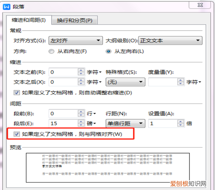Screen dimensions: 215x190
Task: Open 字符 unit dropdown beside 度量值
Action: (x=193, y=82)
